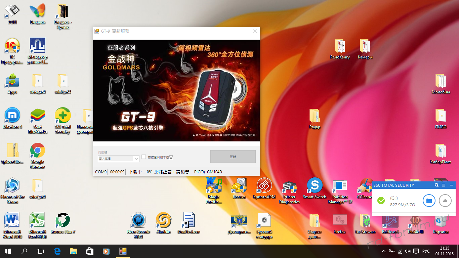This screenshot has height=258, width=459.
Task: Click the search icon in 360 Total Security popup
Action: tap(436, 185)
